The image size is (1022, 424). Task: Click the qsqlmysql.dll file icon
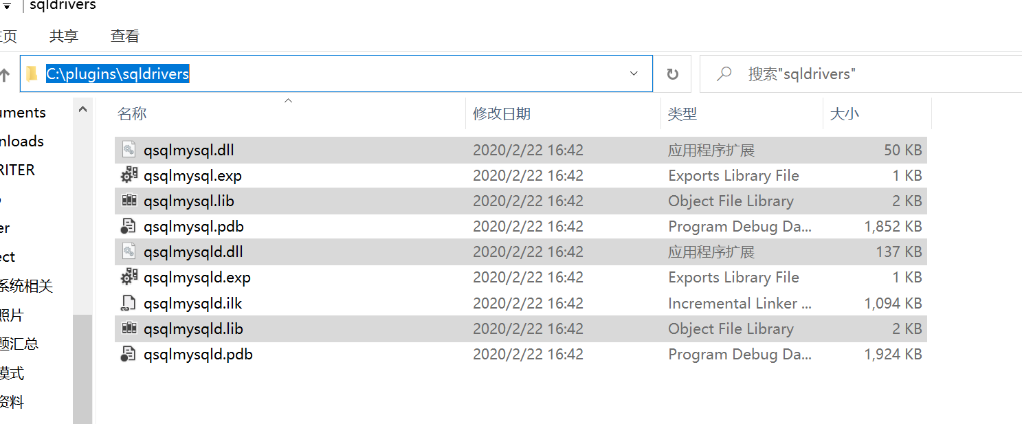point(129,150)
